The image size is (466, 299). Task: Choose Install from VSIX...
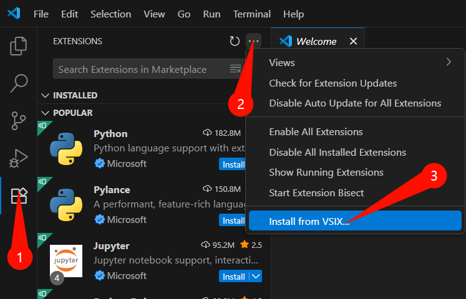(x=355, y=221)
